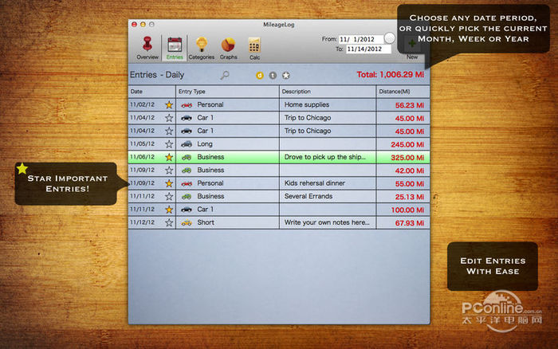Unstar the Kids rehersal dinner entry
558x349 pixels.
point(169,183)
